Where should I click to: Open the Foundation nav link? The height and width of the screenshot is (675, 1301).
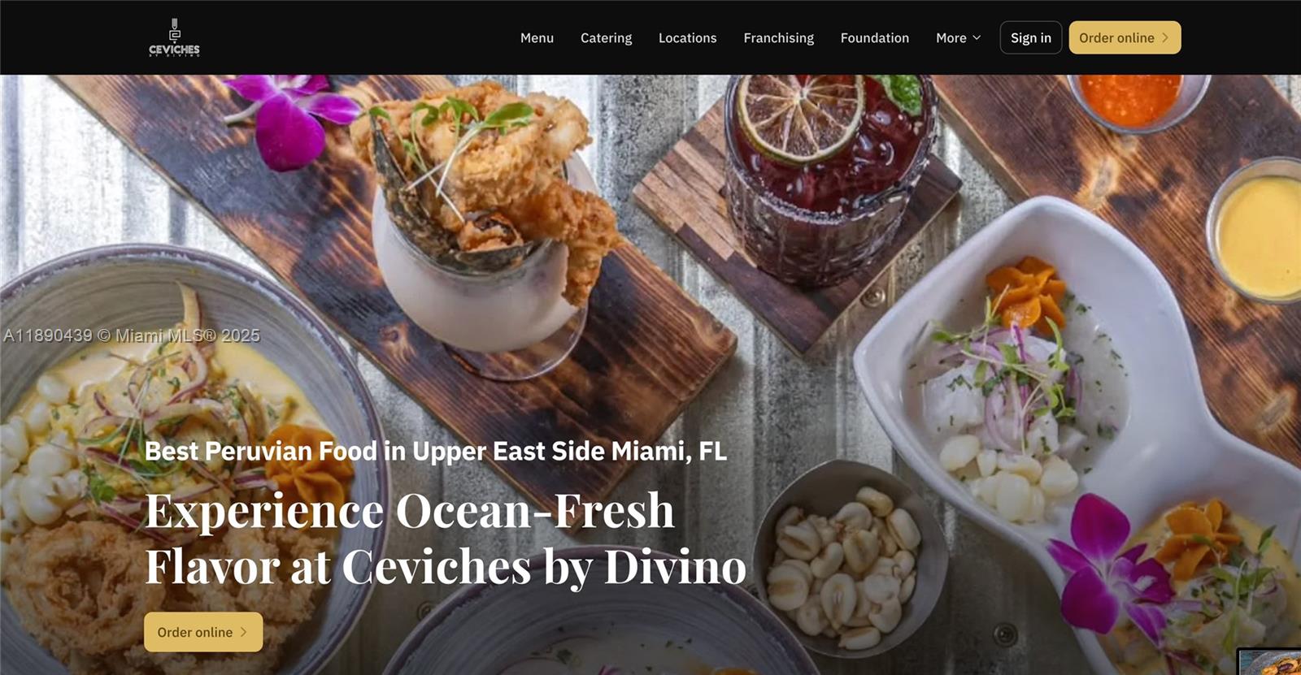coord(875,38)
